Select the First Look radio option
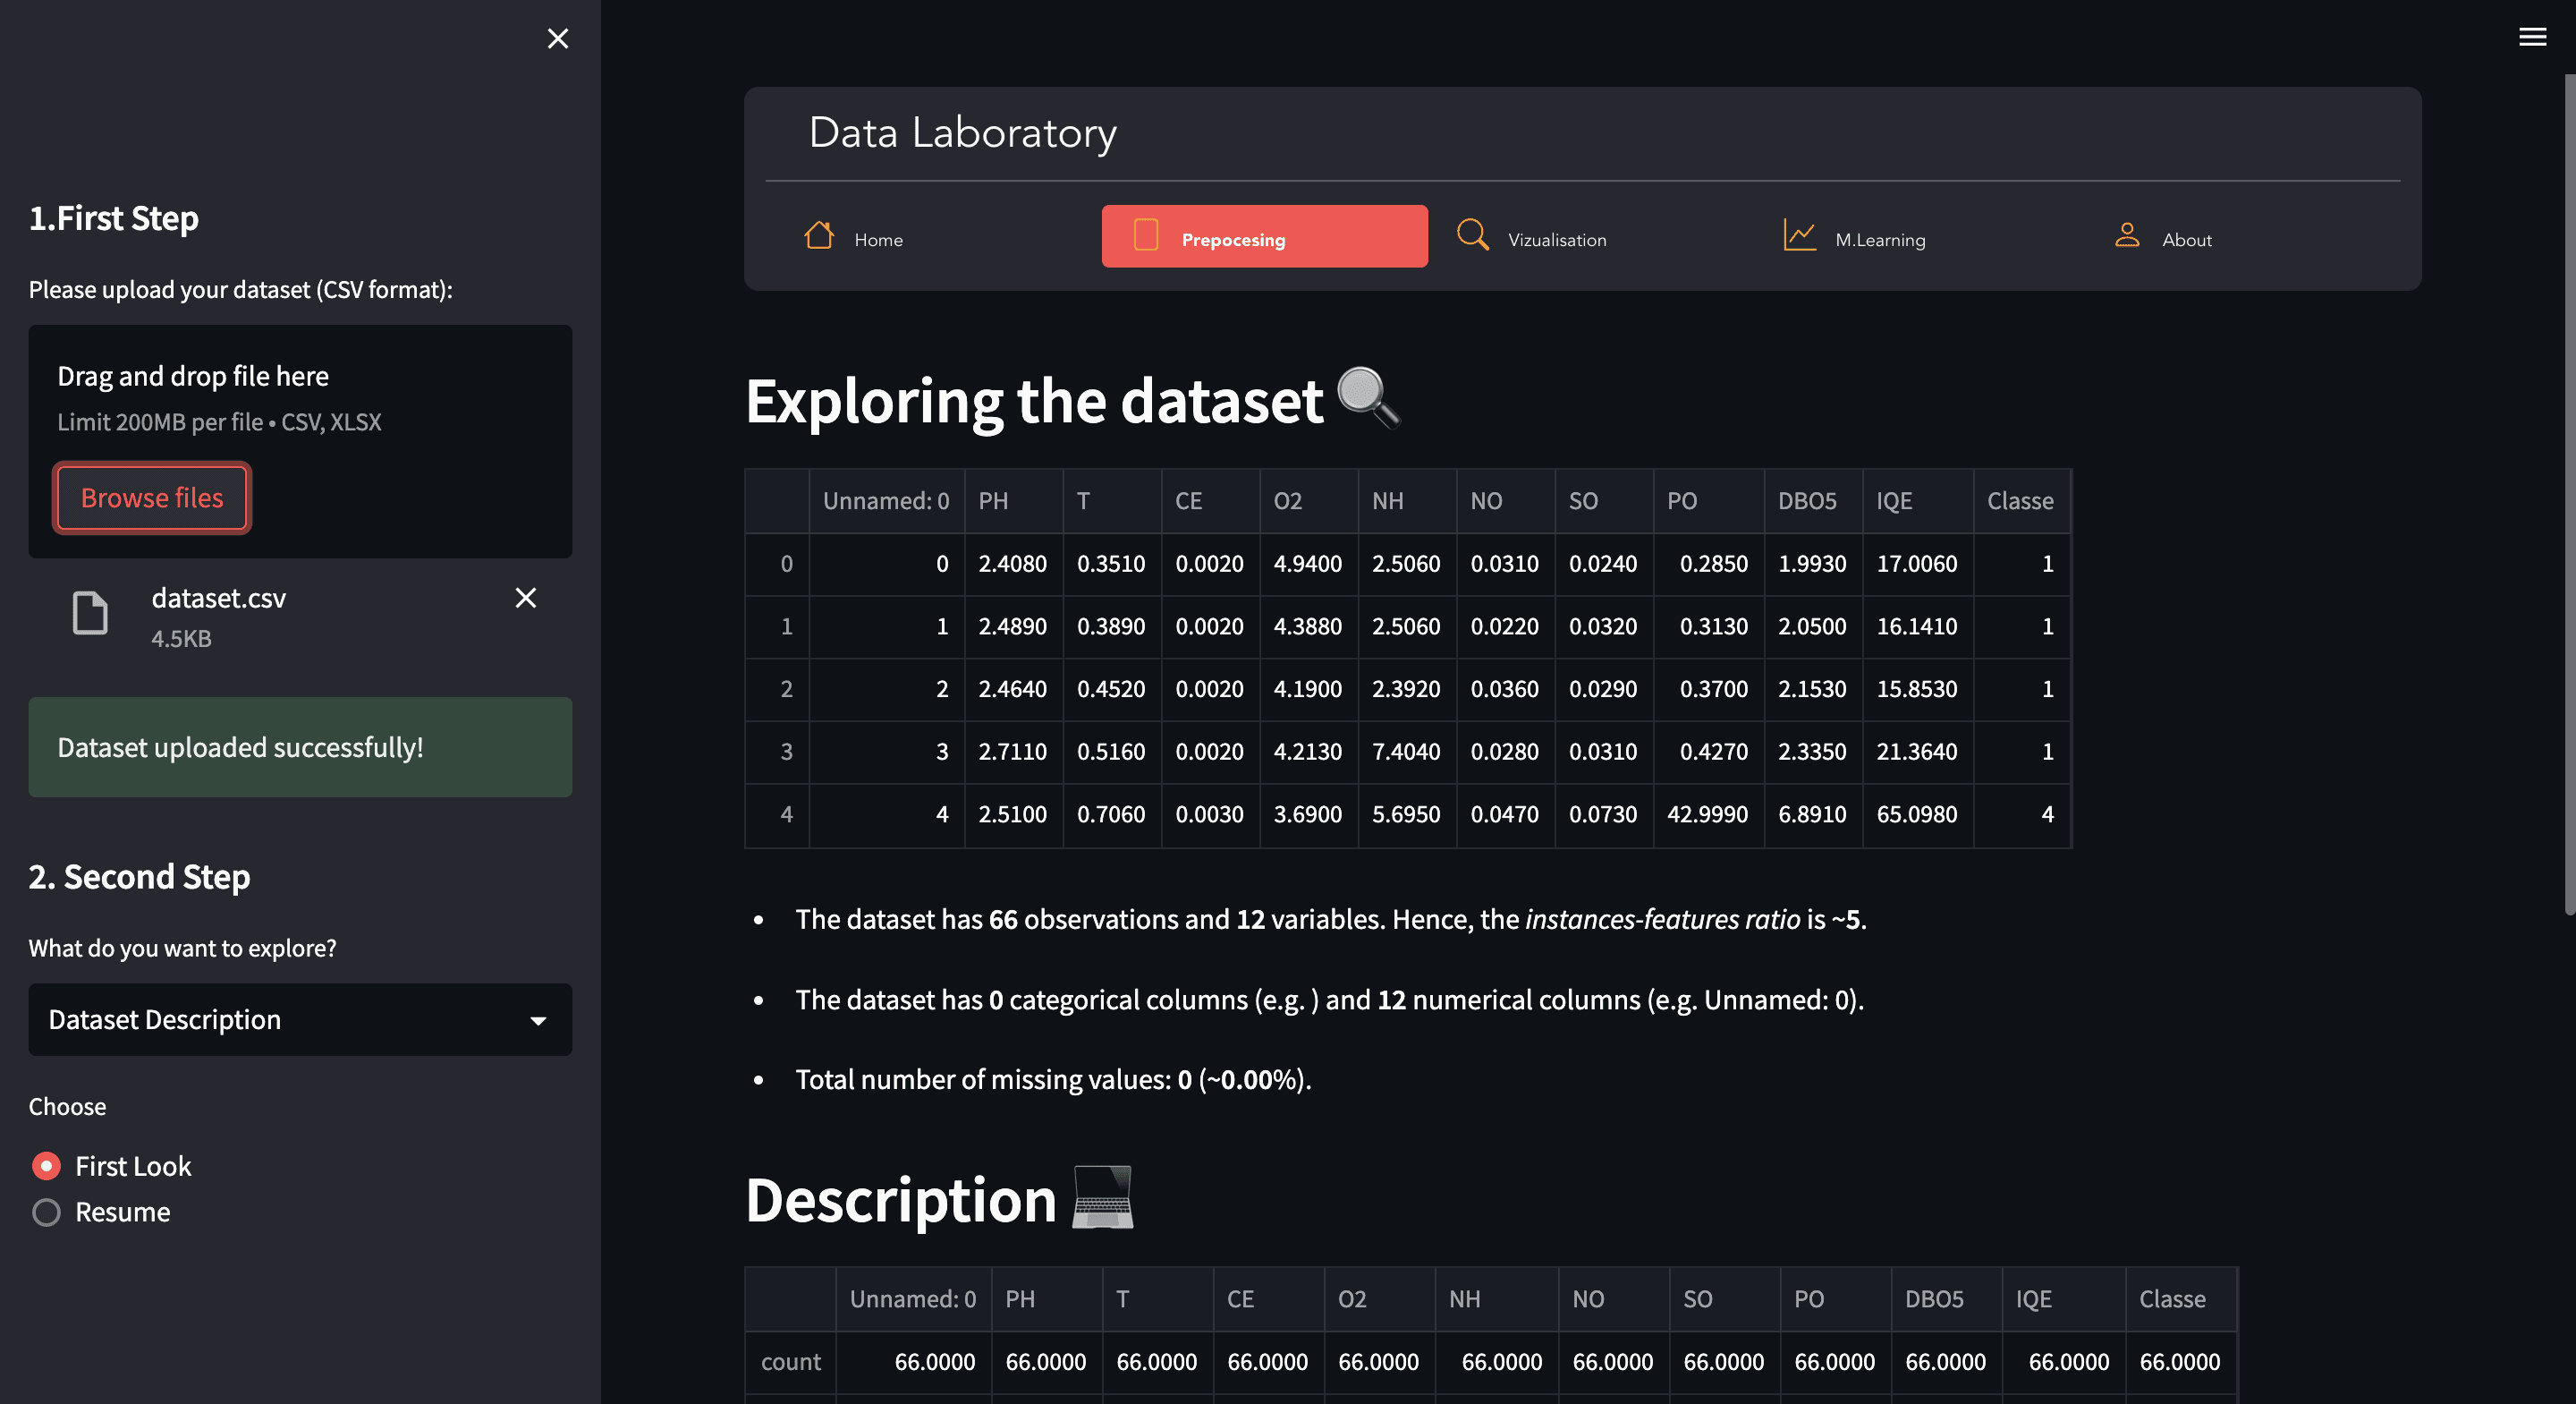2576x1404 pixels. [47, 1166]
